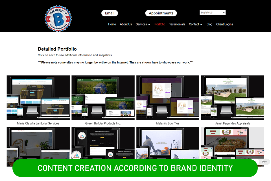Click the Maria Claudia Janitorial Services caption

38,123
